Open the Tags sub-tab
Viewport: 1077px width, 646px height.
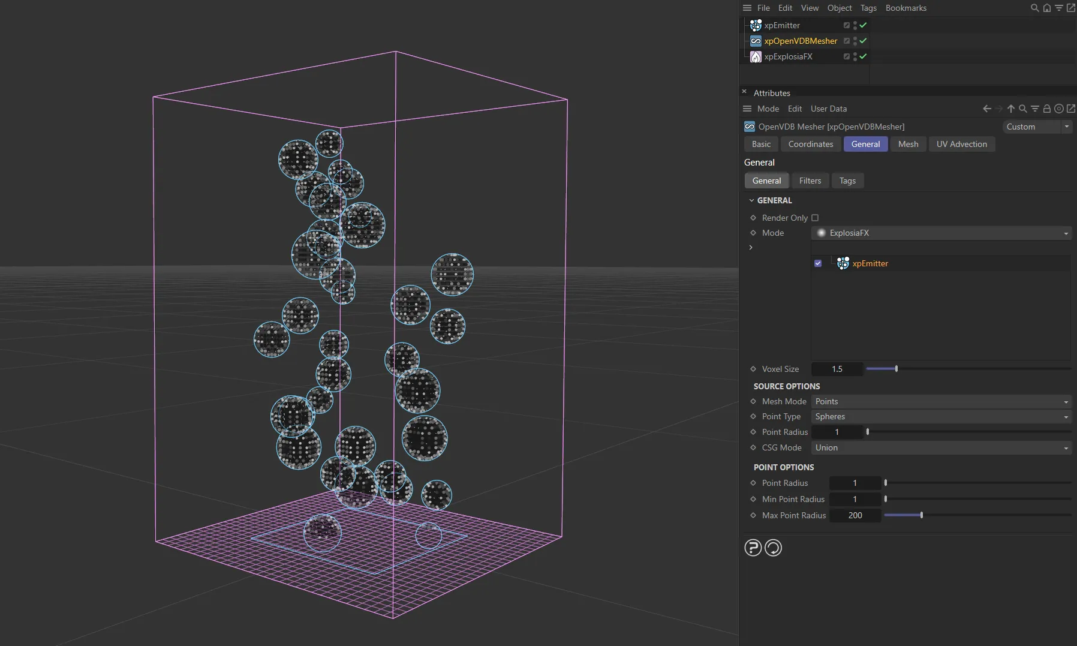click(x=847, y=181)
